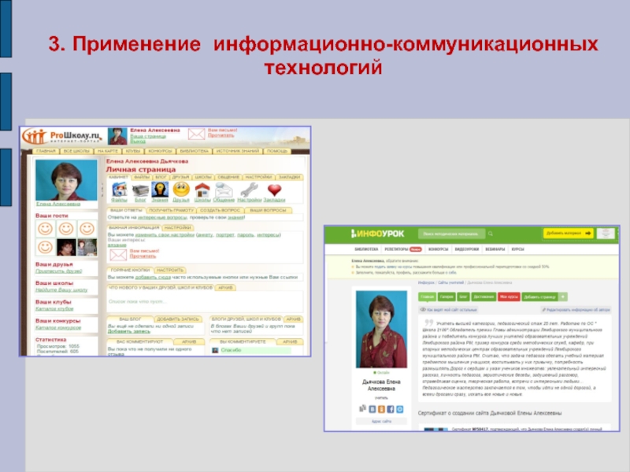Click the пароль link
This screenshot has width=630, height=472.
pos(246,234)
